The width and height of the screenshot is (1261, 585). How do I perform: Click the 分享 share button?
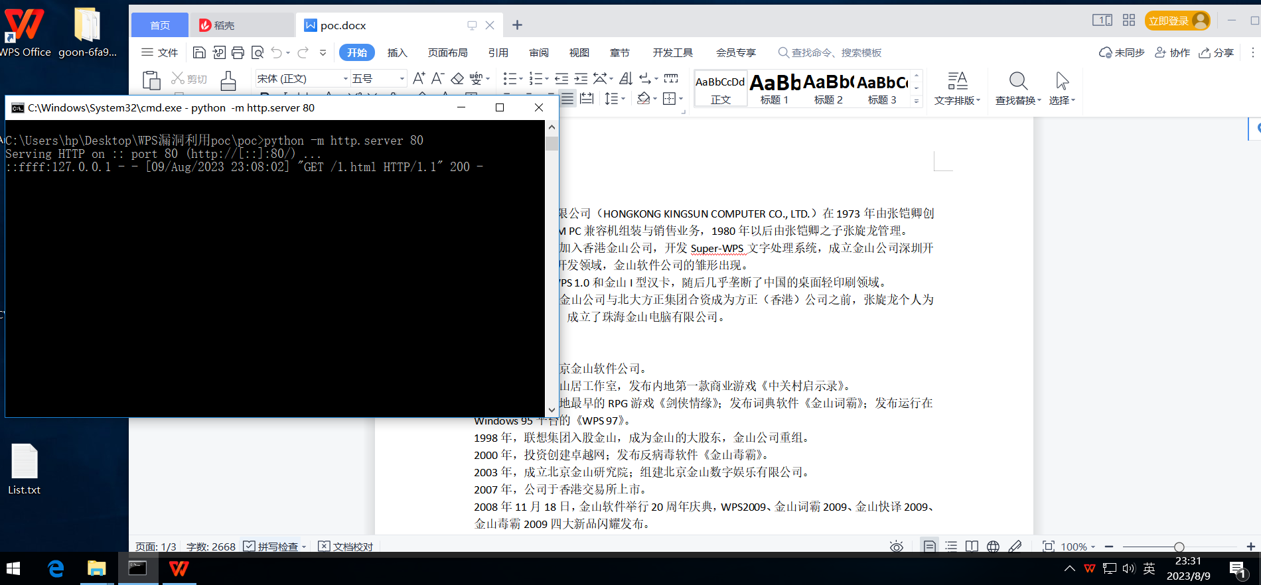click(x=1216, y=52)
